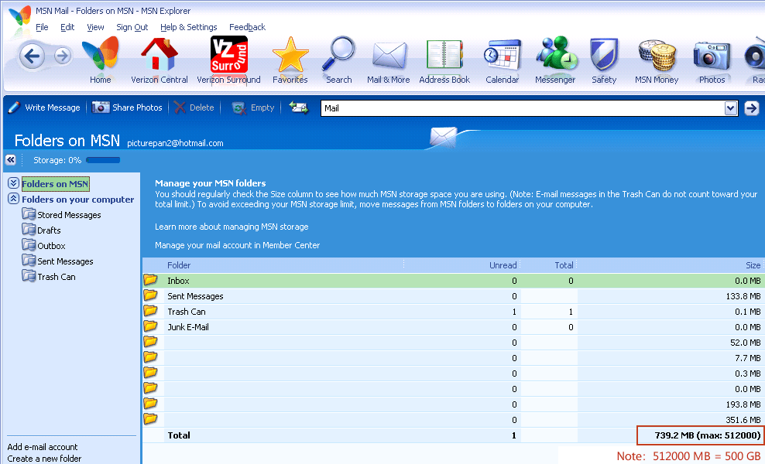The image size is (765, 464).
Task: Go forward with the Forward arrow button
Action: 62,56
